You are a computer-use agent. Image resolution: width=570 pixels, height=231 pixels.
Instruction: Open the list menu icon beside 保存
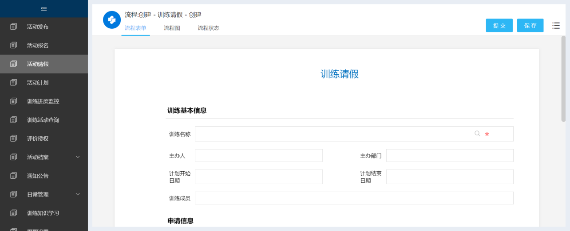coord(556,26)
